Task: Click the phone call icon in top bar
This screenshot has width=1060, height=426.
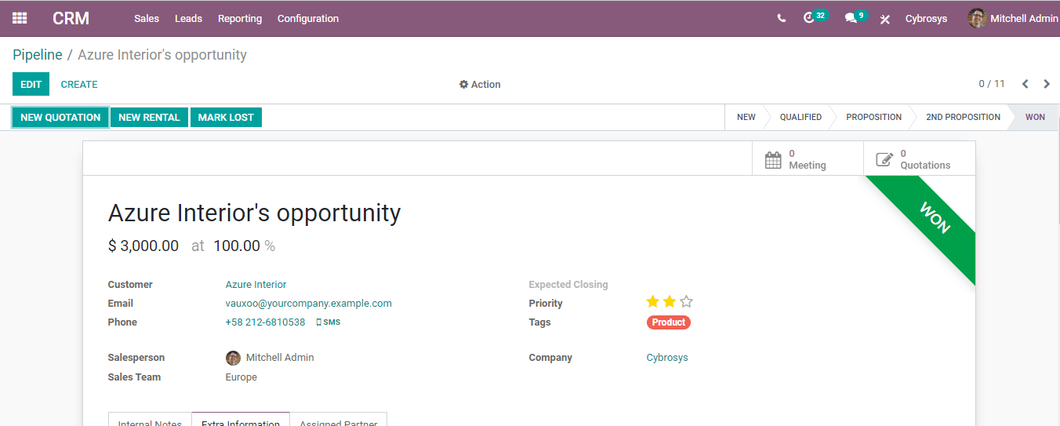Action: tap(782, 18)
